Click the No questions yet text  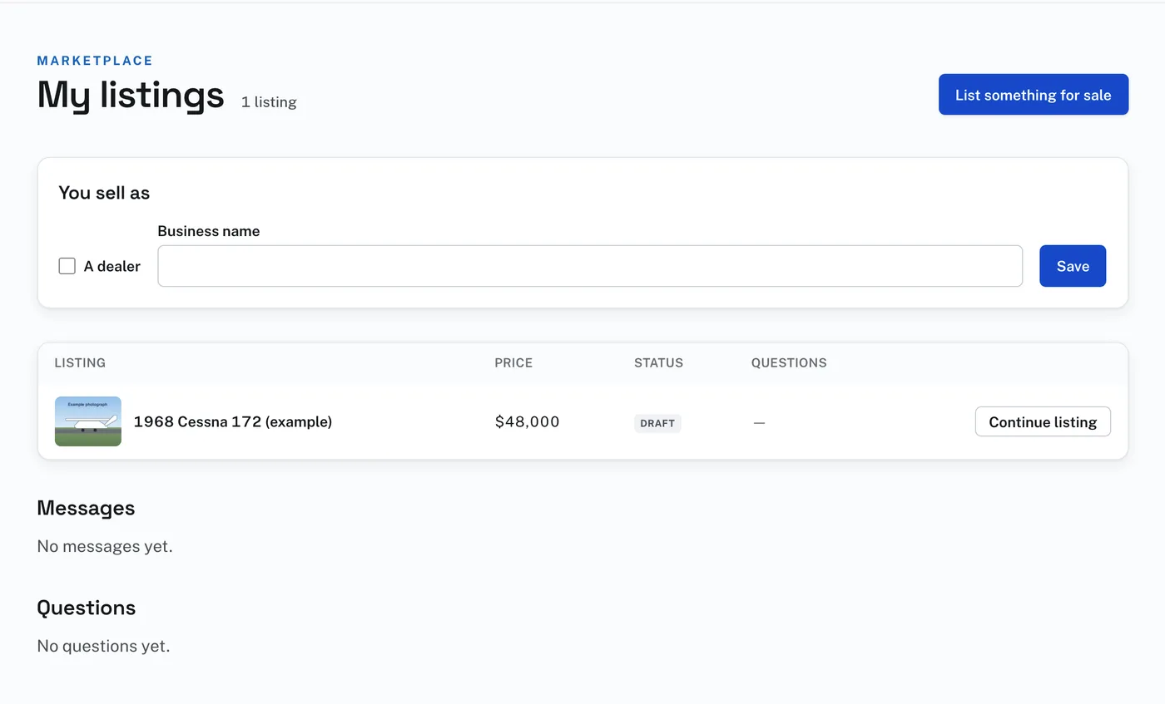click(x=104, y=646)
